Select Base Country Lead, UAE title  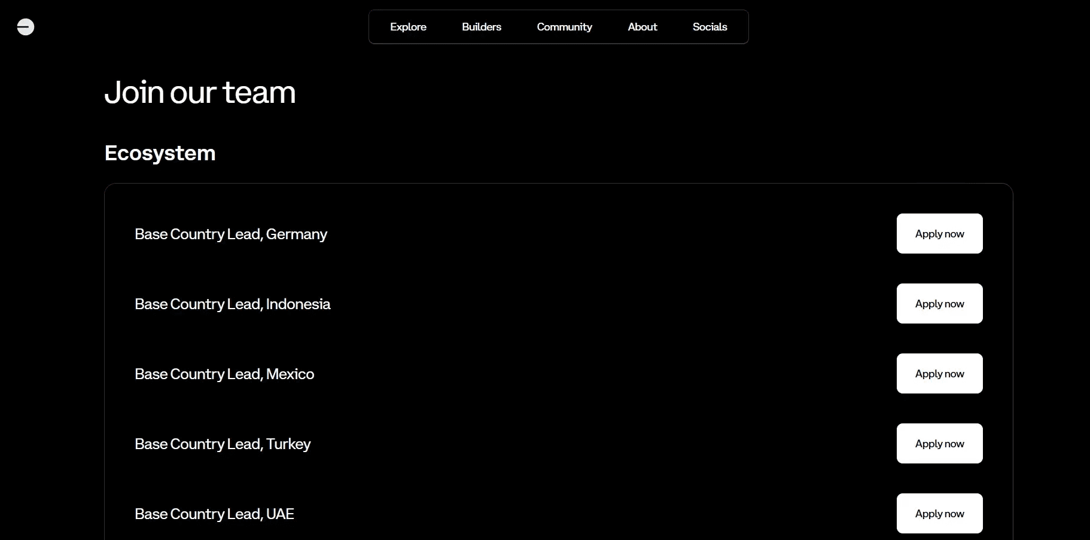click(x=214, y=514)
